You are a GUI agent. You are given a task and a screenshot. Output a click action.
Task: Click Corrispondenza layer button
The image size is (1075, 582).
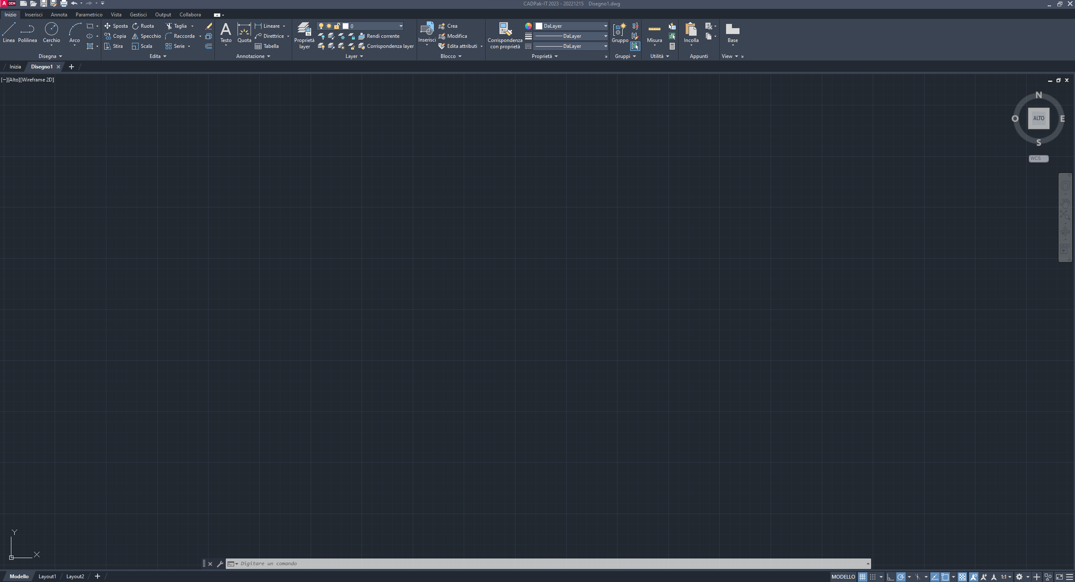tap(386, 46)
